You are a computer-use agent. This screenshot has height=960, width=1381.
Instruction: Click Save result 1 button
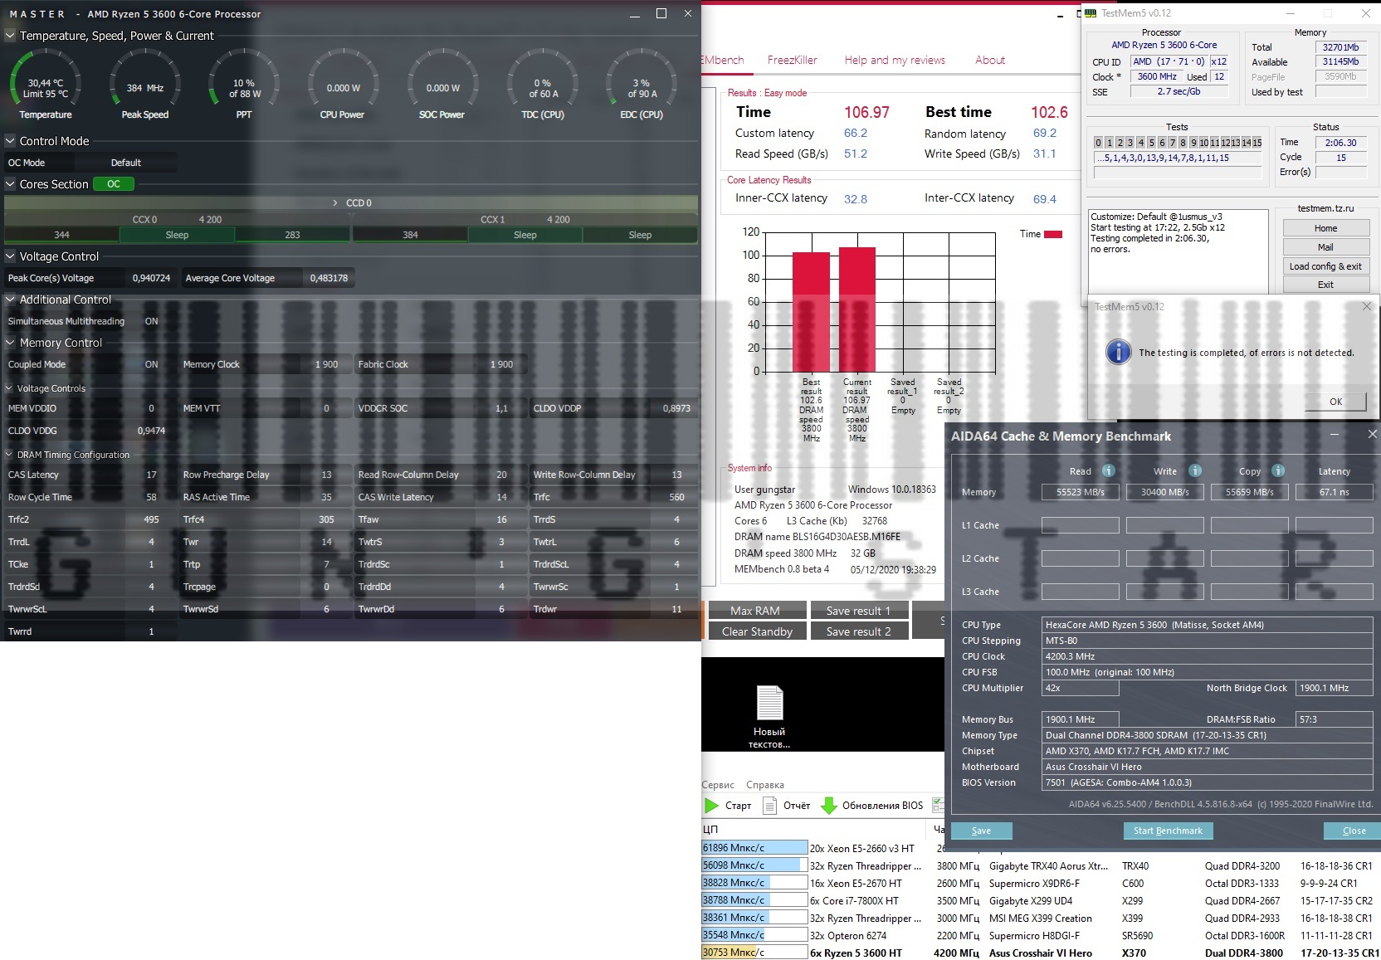click(859, 611)
